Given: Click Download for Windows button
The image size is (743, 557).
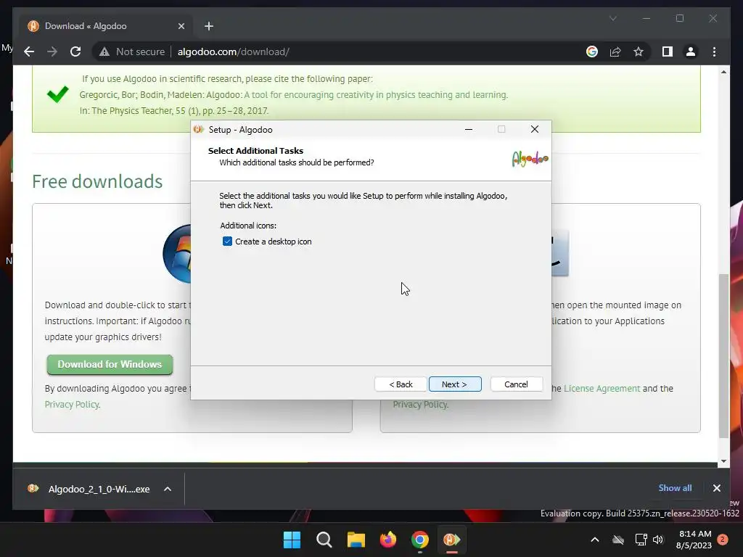Looking at the screenshot, I should (110, 364).
